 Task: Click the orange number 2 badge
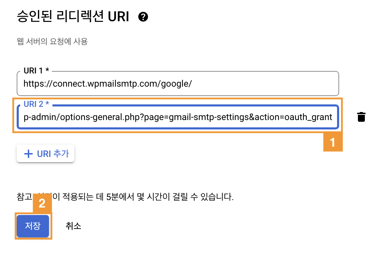tap(42, 203)
